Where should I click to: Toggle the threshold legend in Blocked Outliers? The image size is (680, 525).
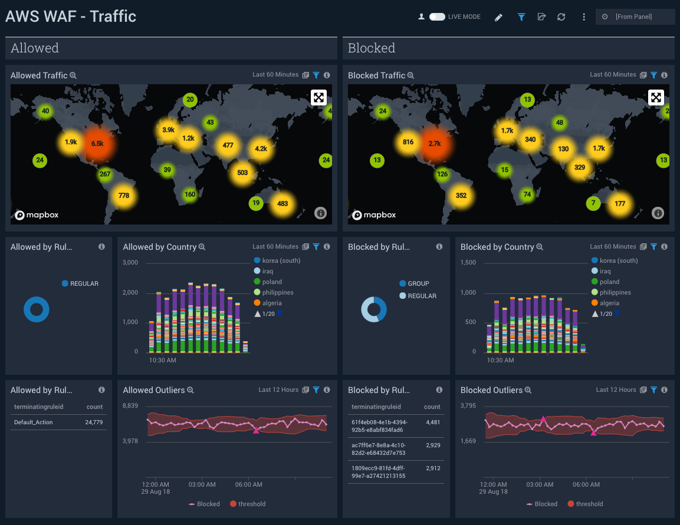(584, 504)
